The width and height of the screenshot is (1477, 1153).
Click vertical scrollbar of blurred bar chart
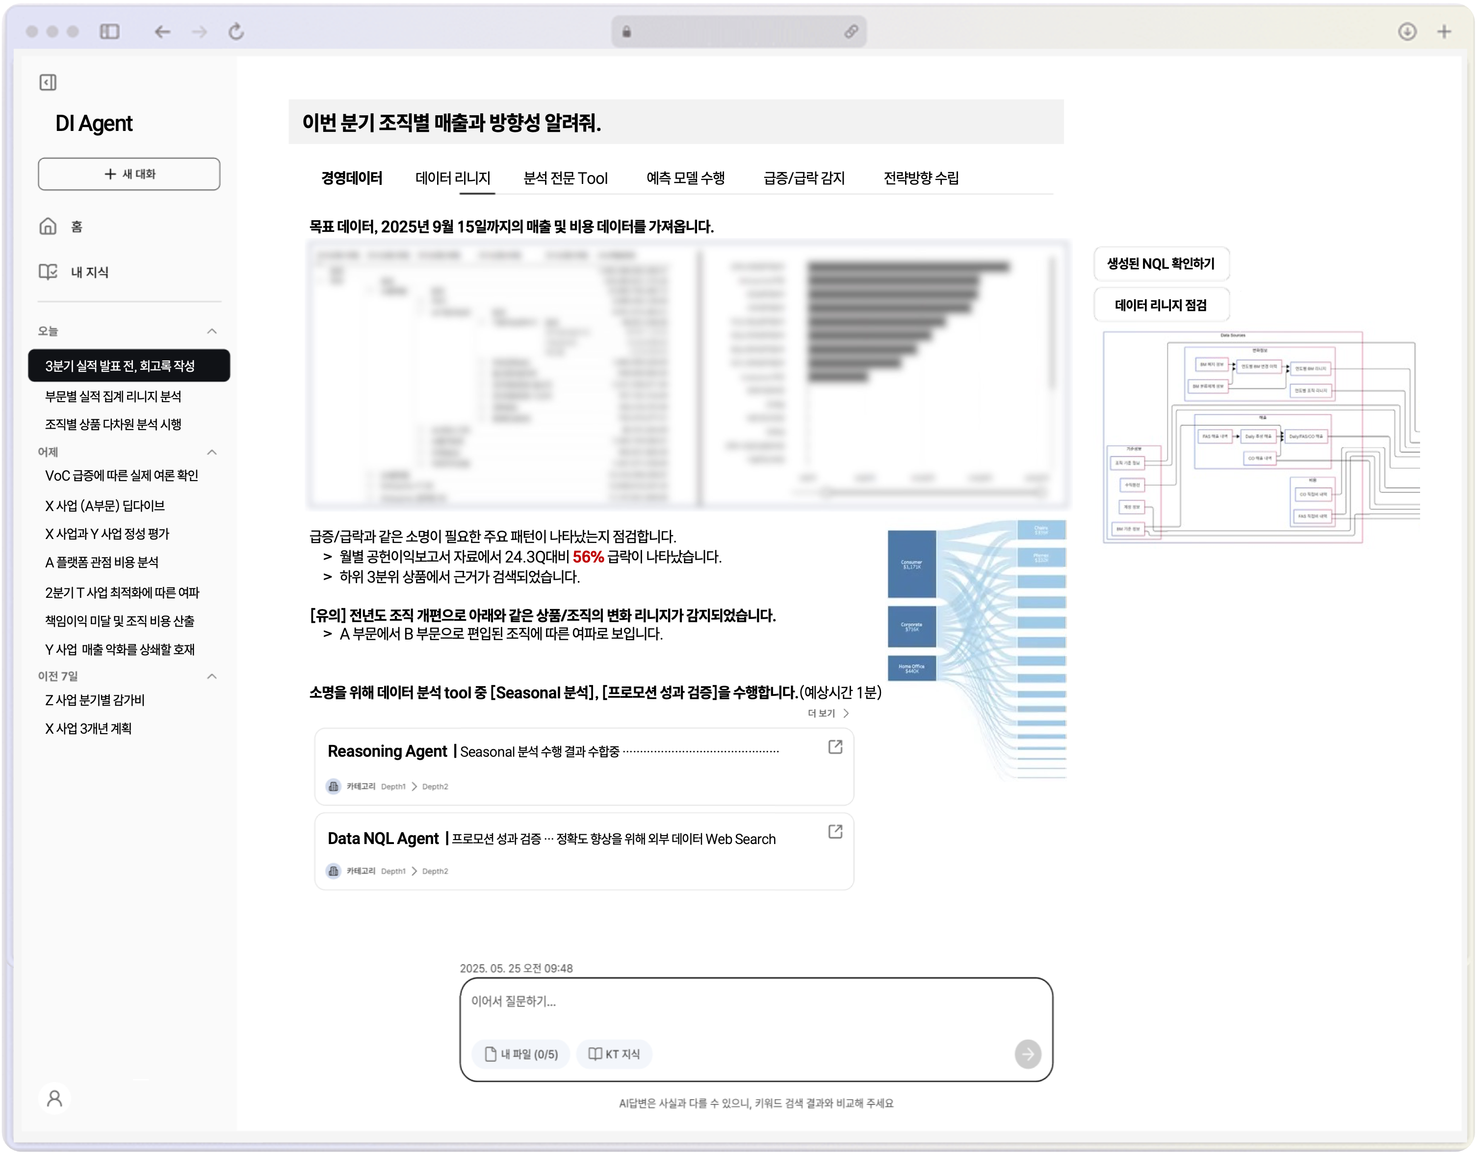click(x=1052, y=323)
